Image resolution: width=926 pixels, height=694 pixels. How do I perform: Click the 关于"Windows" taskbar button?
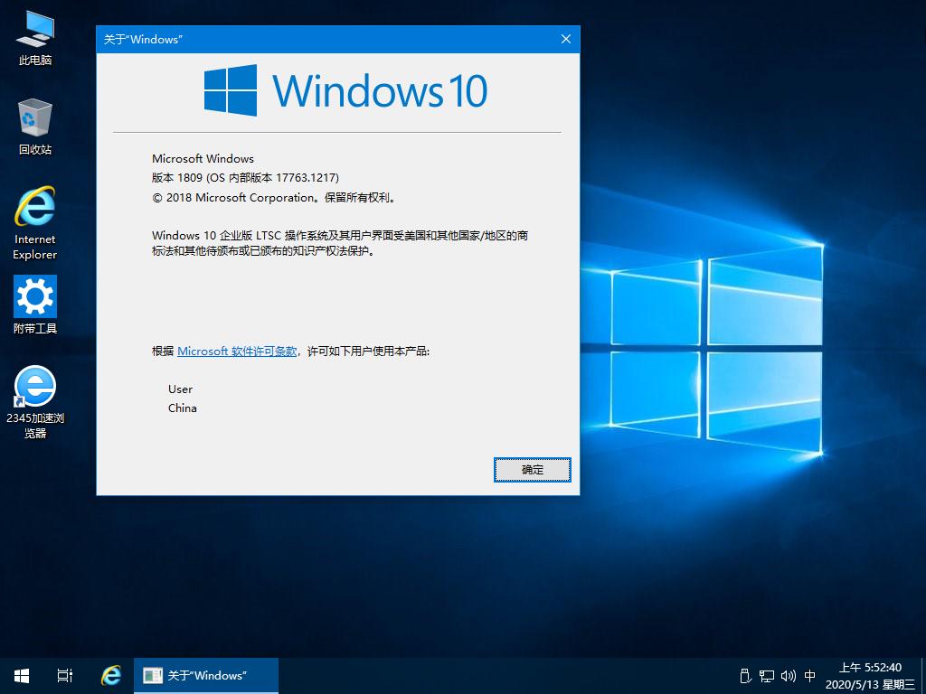[205, 676]
